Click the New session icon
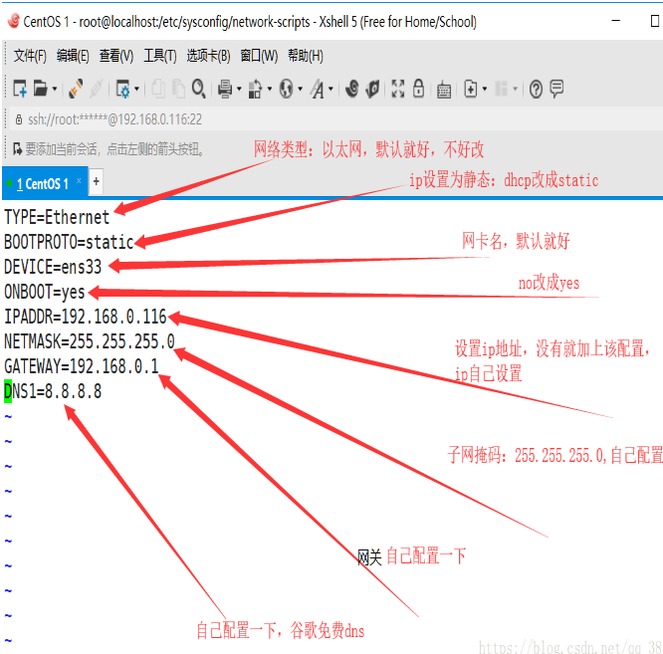 tap(20, 89)
